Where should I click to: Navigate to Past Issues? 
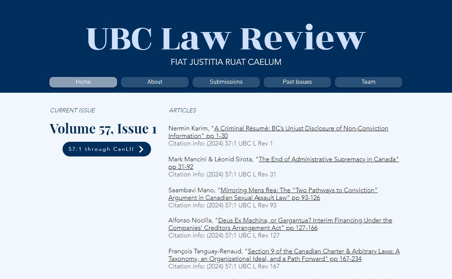click(x=297, y=82)
